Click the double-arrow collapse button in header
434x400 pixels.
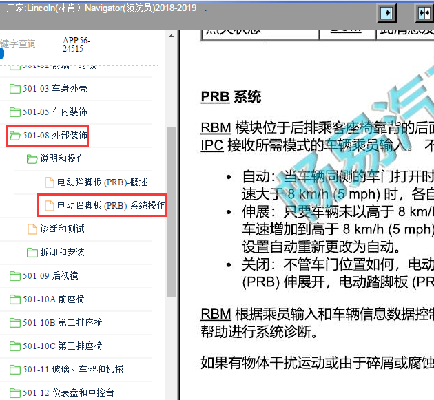424,13
